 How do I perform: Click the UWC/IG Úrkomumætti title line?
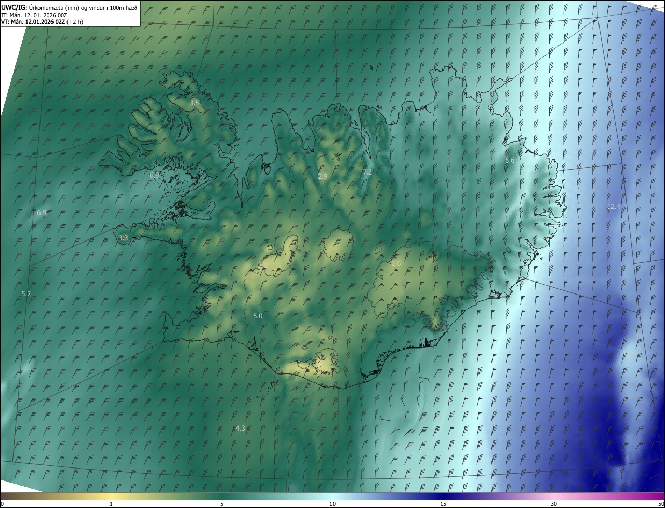[69, 7]
